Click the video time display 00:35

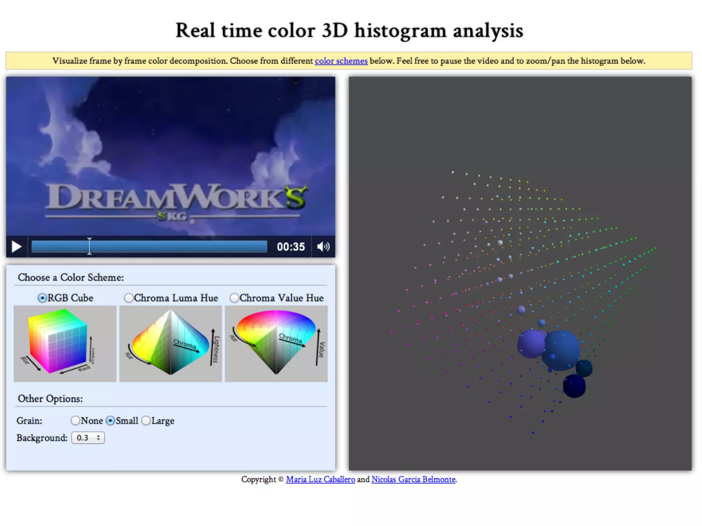click(291, 247)
